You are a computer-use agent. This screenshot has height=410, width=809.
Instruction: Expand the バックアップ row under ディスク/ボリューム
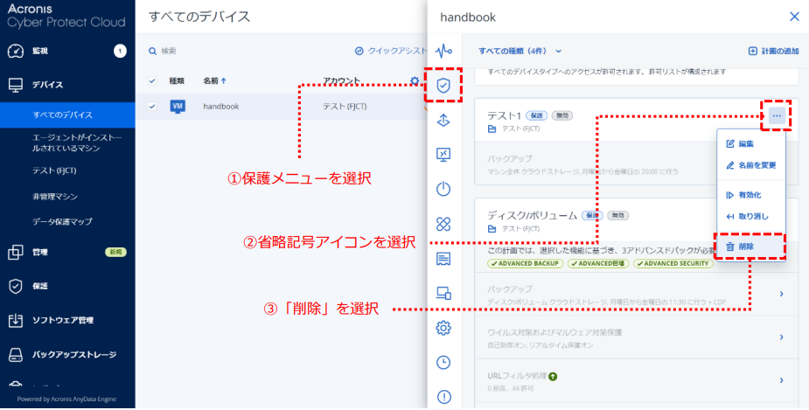pos(781,295)
